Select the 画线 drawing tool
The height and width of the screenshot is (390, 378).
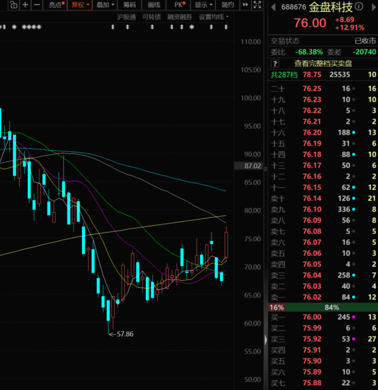click(154, 5)
